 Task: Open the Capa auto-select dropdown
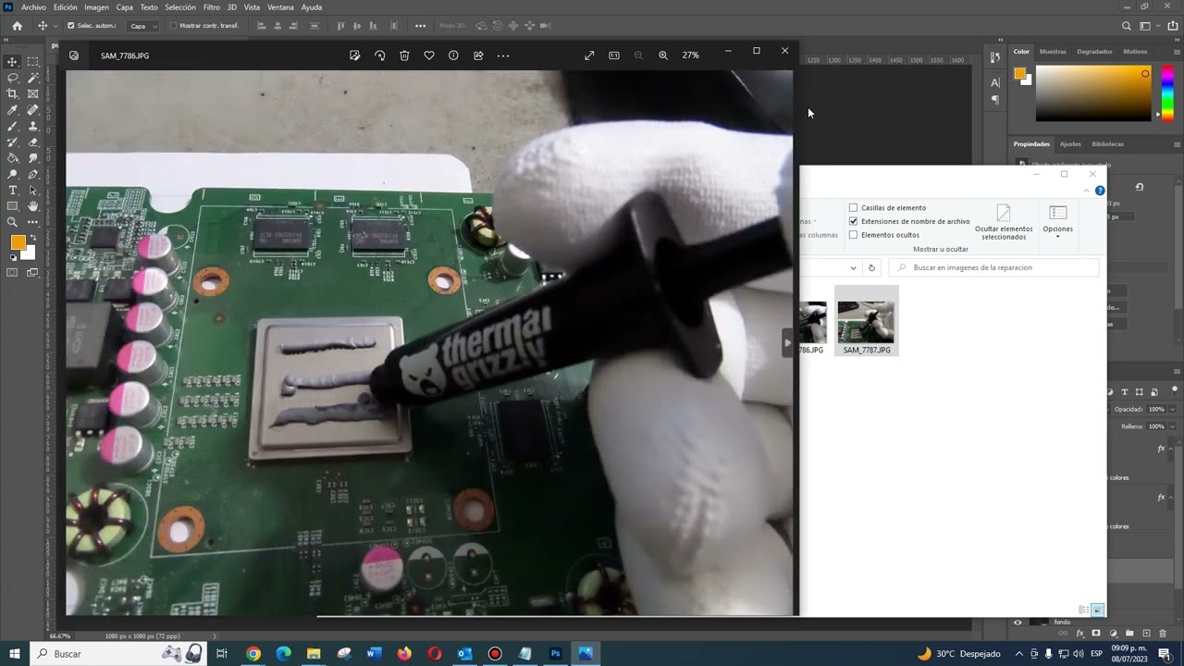click(x=143, y=26)
